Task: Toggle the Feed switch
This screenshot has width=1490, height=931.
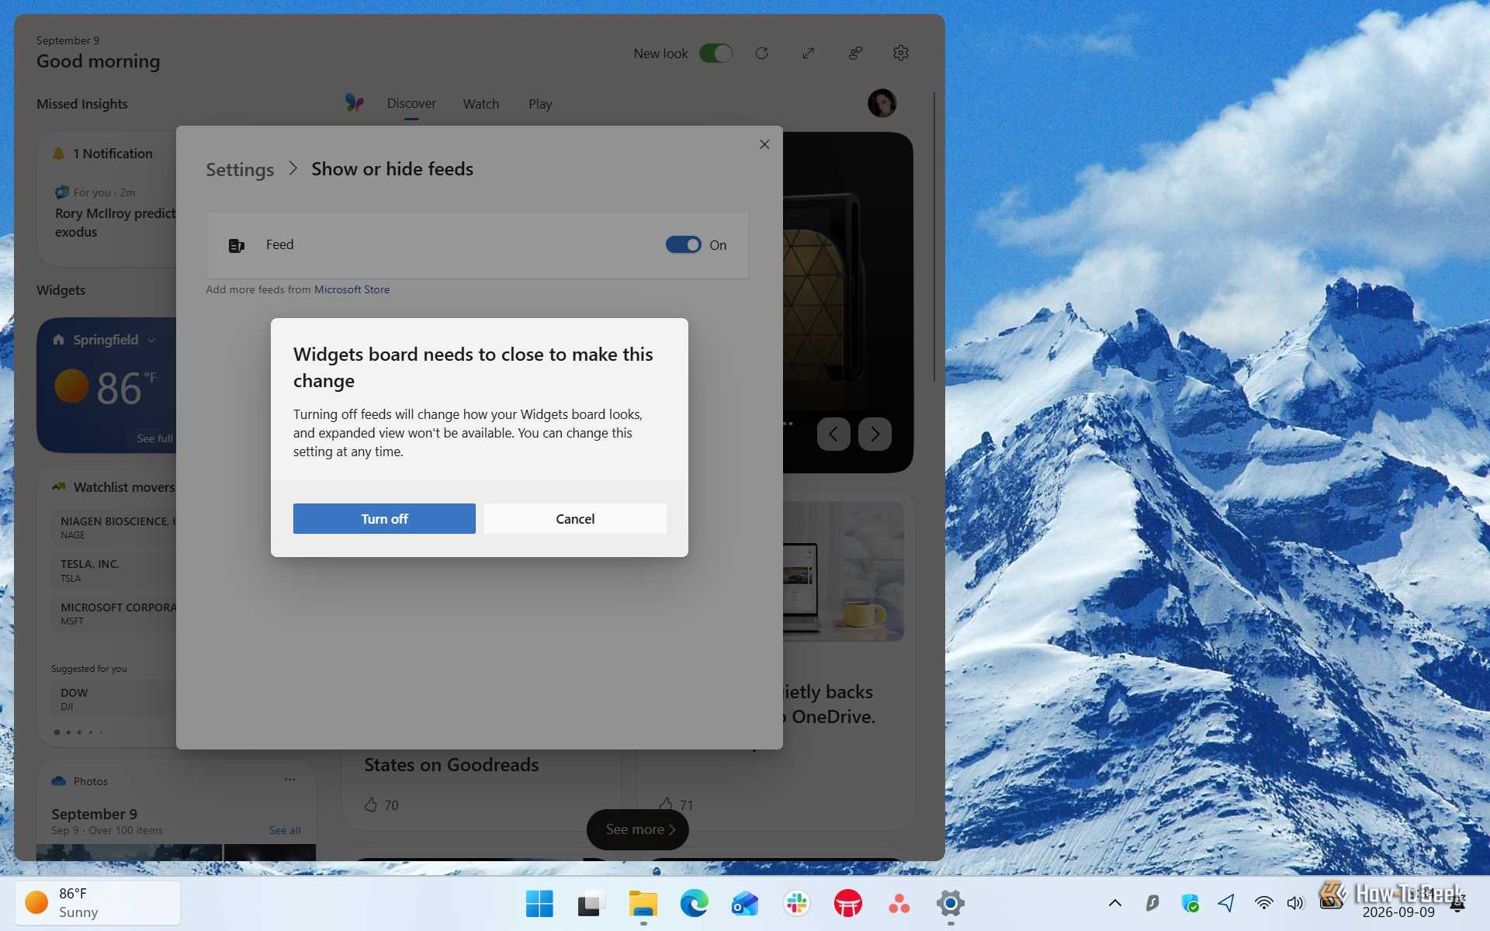Action: pos(683,244)
